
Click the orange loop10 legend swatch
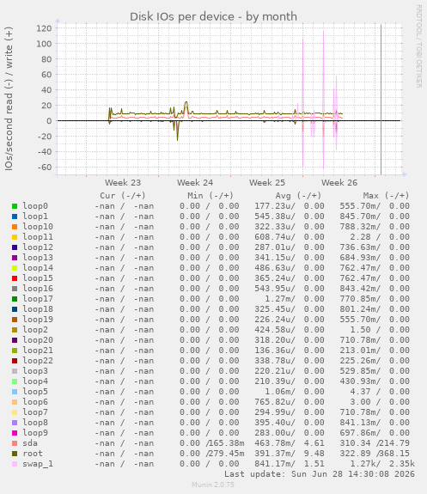(15, 227)
